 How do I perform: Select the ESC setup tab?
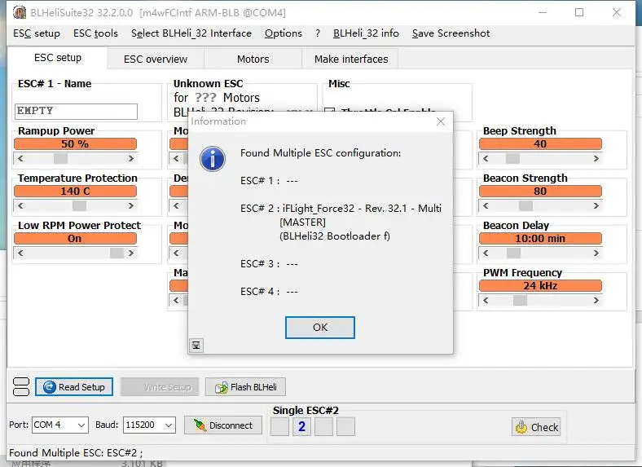pyautogui.click(x=58, y=58)
